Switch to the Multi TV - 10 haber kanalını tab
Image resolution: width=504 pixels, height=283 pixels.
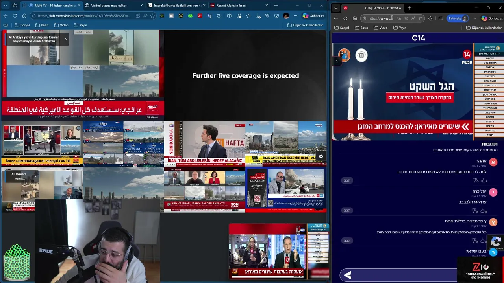(51, 6)
